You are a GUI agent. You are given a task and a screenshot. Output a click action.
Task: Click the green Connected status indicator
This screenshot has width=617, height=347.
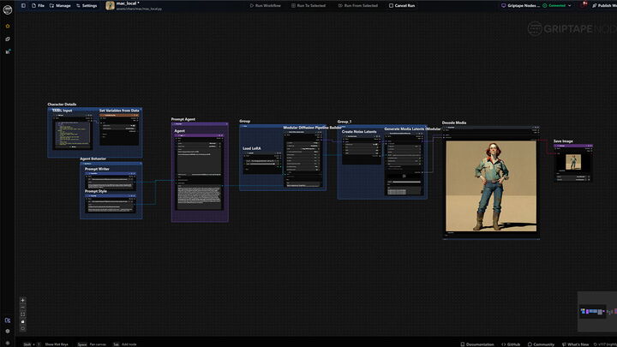coord(554,5)
